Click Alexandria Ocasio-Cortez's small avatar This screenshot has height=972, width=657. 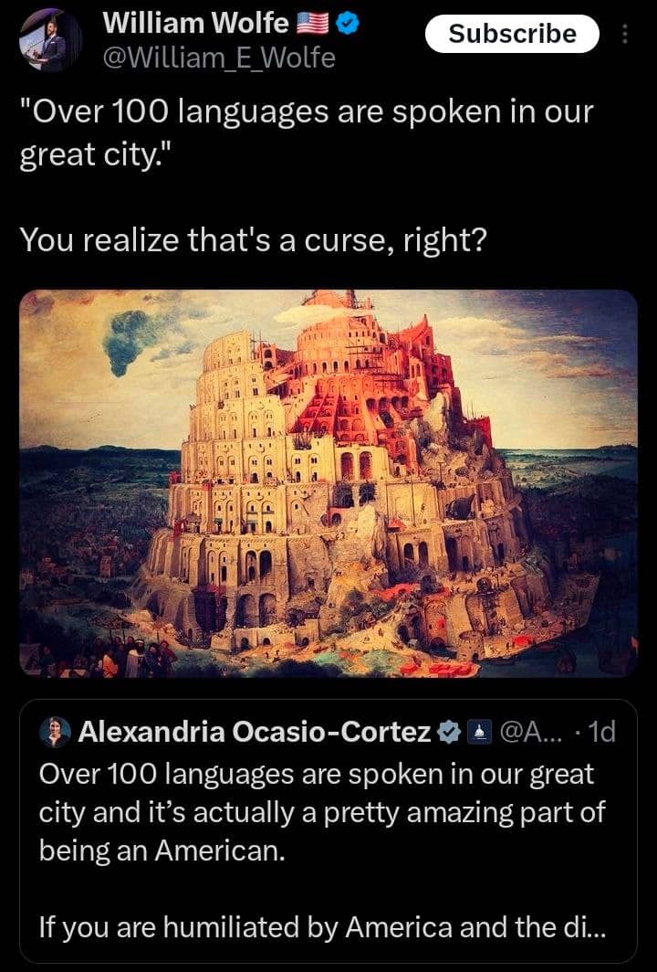tap(57, 731)
